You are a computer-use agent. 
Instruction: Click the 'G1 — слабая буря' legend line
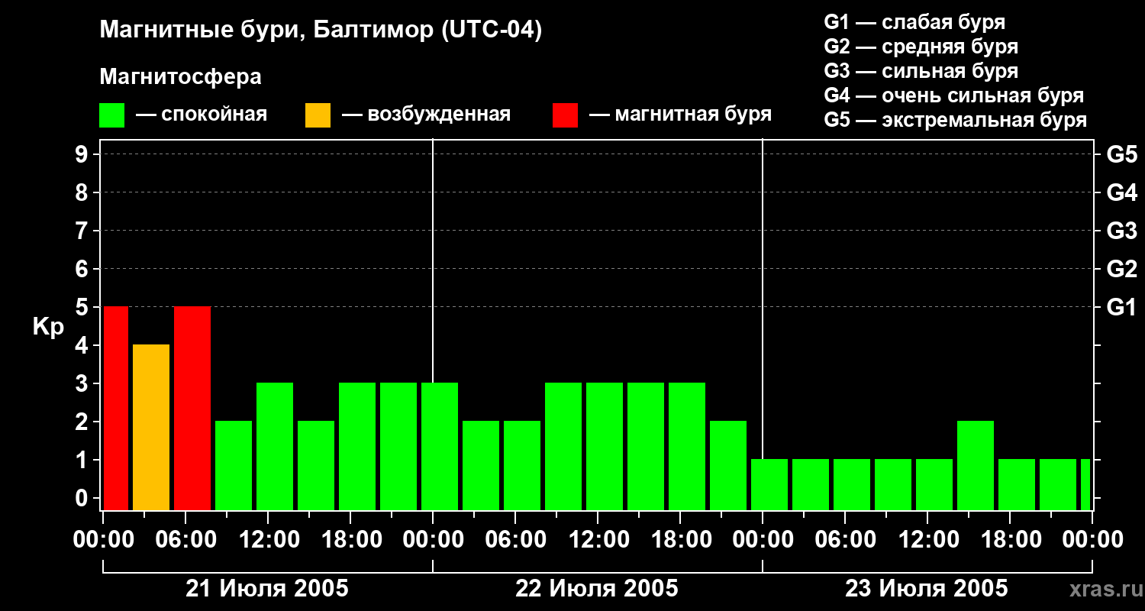[914, 22]
